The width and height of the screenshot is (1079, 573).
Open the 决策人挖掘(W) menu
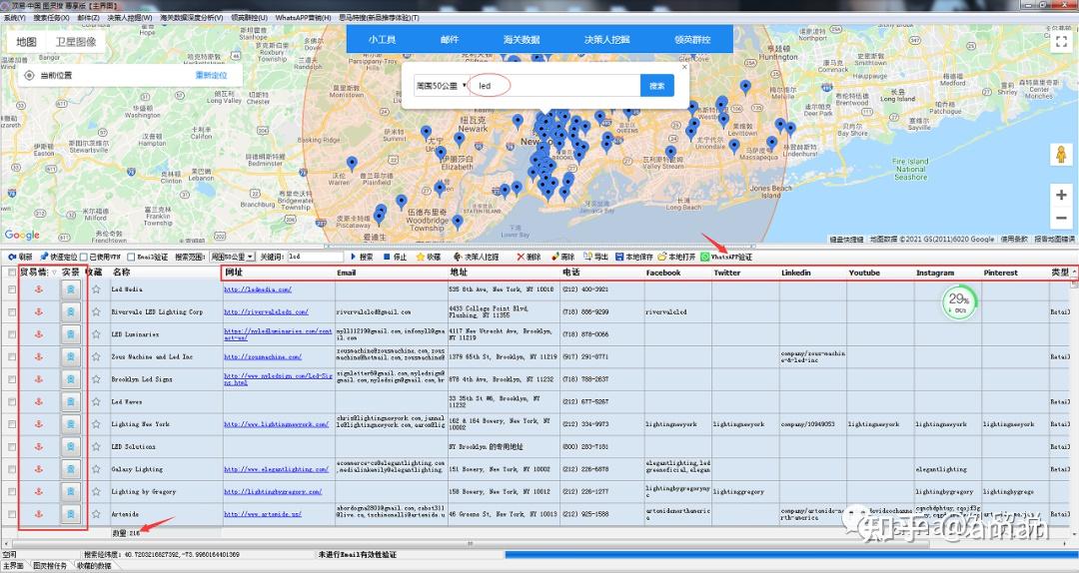[x=129, y=18]
